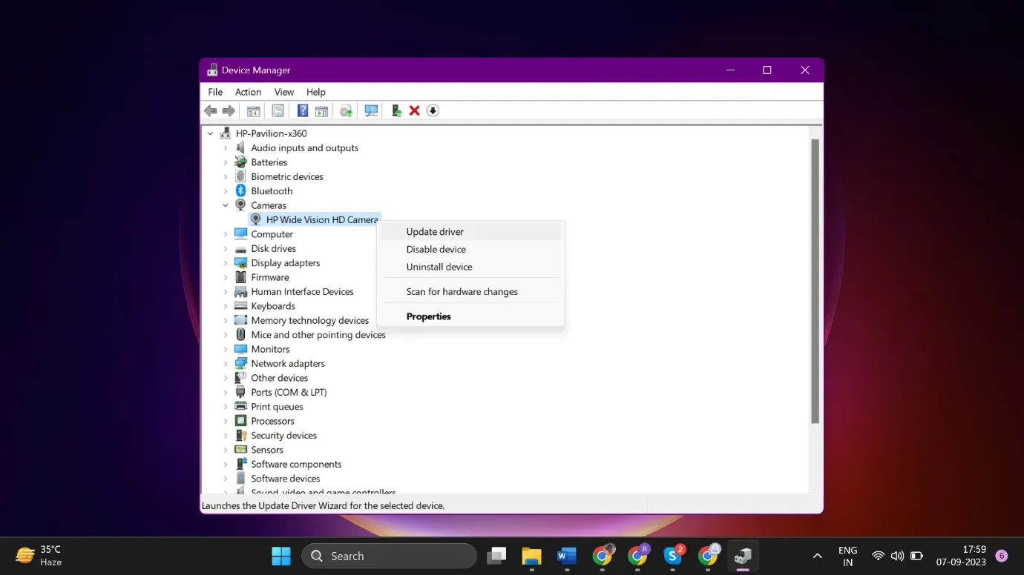Open File Explorer from the taskbar

(x=531, y=556)
